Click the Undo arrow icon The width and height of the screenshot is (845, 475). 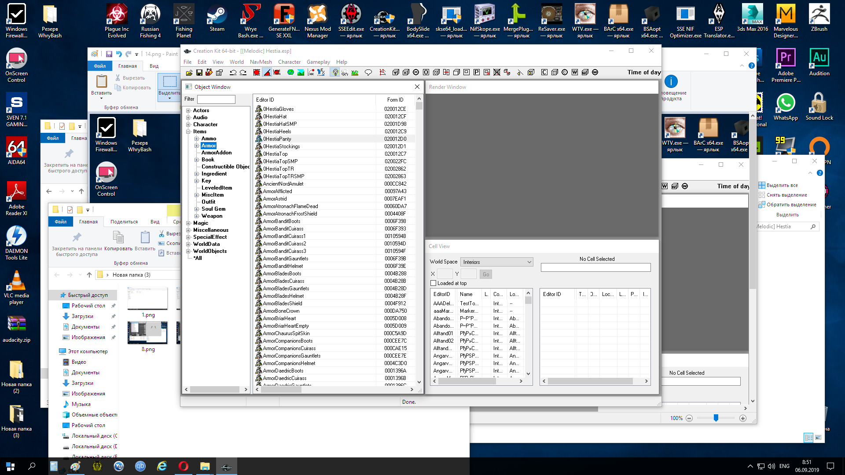(x=233, y=73)
